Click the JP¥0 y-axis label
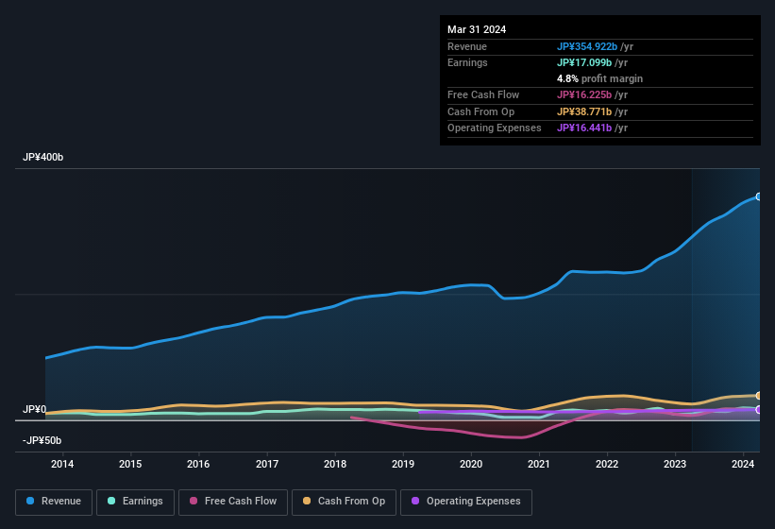This screenshot has width=775, height=529. [35, 409]
